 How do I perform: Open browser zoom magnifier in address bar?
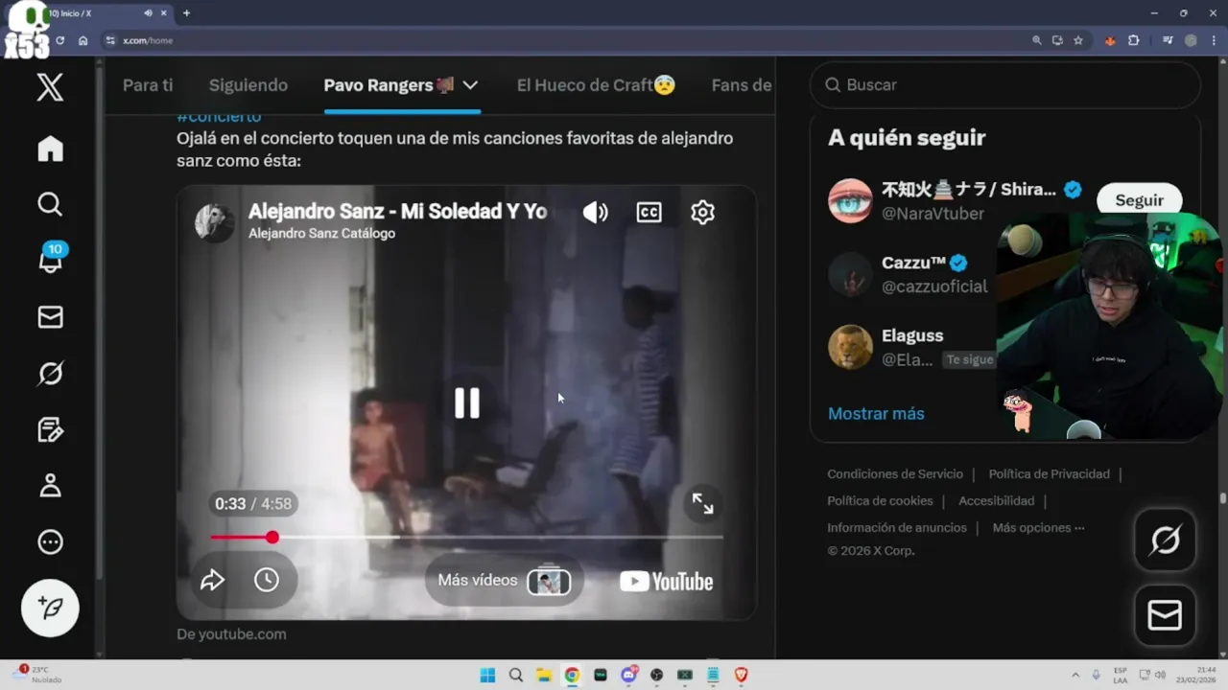coord(1036,40)
